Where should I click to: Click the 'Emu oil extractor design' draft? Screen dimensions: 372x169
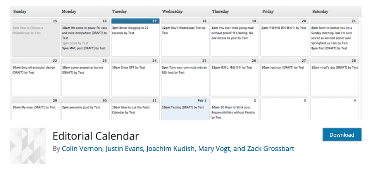(34, 70)
